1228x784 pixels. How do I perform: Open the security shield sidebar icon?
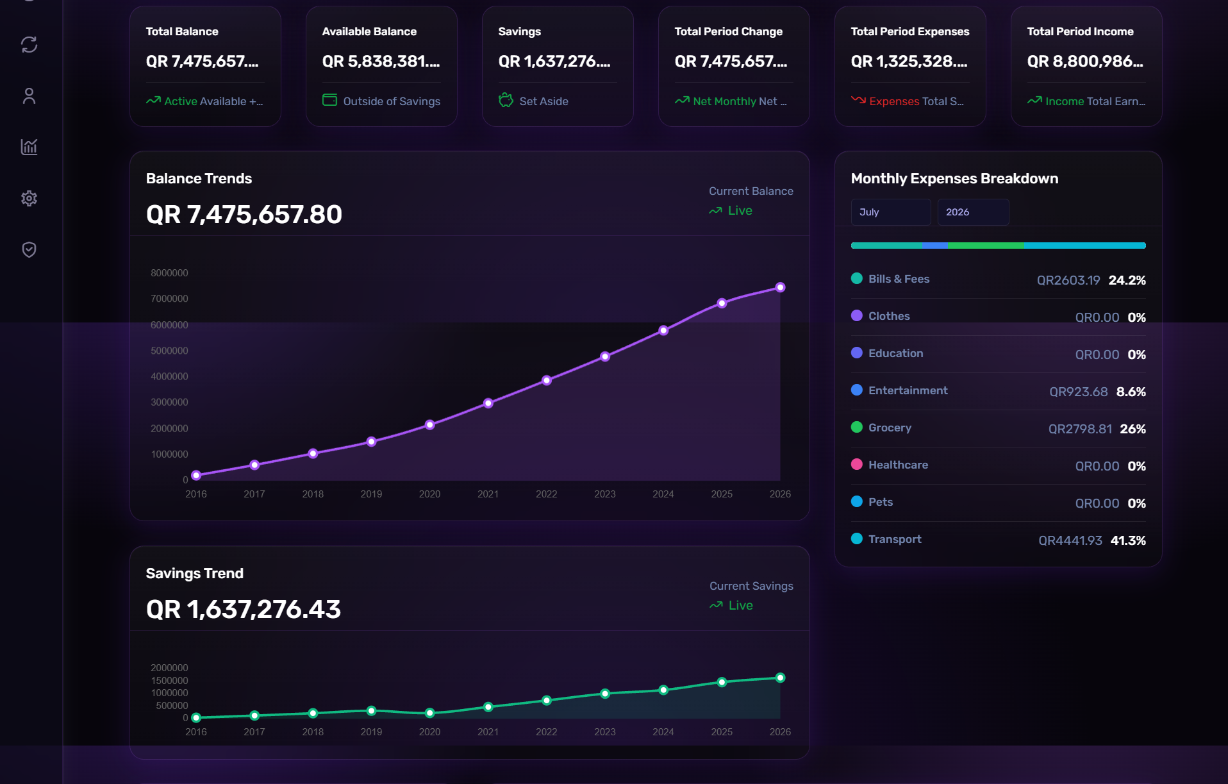pyautogui.click(x=29, y=249)
